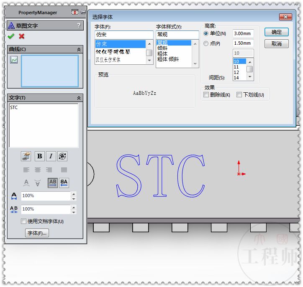Choose 粗体 font style
Viewport: 303px width, 287px height.
coord(174,53)
